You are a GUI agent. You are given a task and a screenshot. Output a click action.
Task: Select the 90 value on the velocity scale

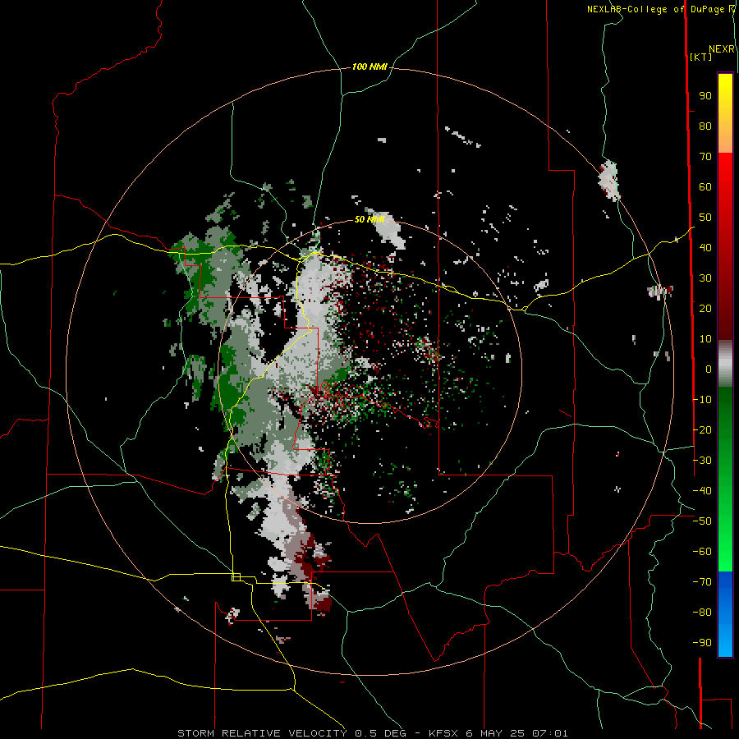705,96
